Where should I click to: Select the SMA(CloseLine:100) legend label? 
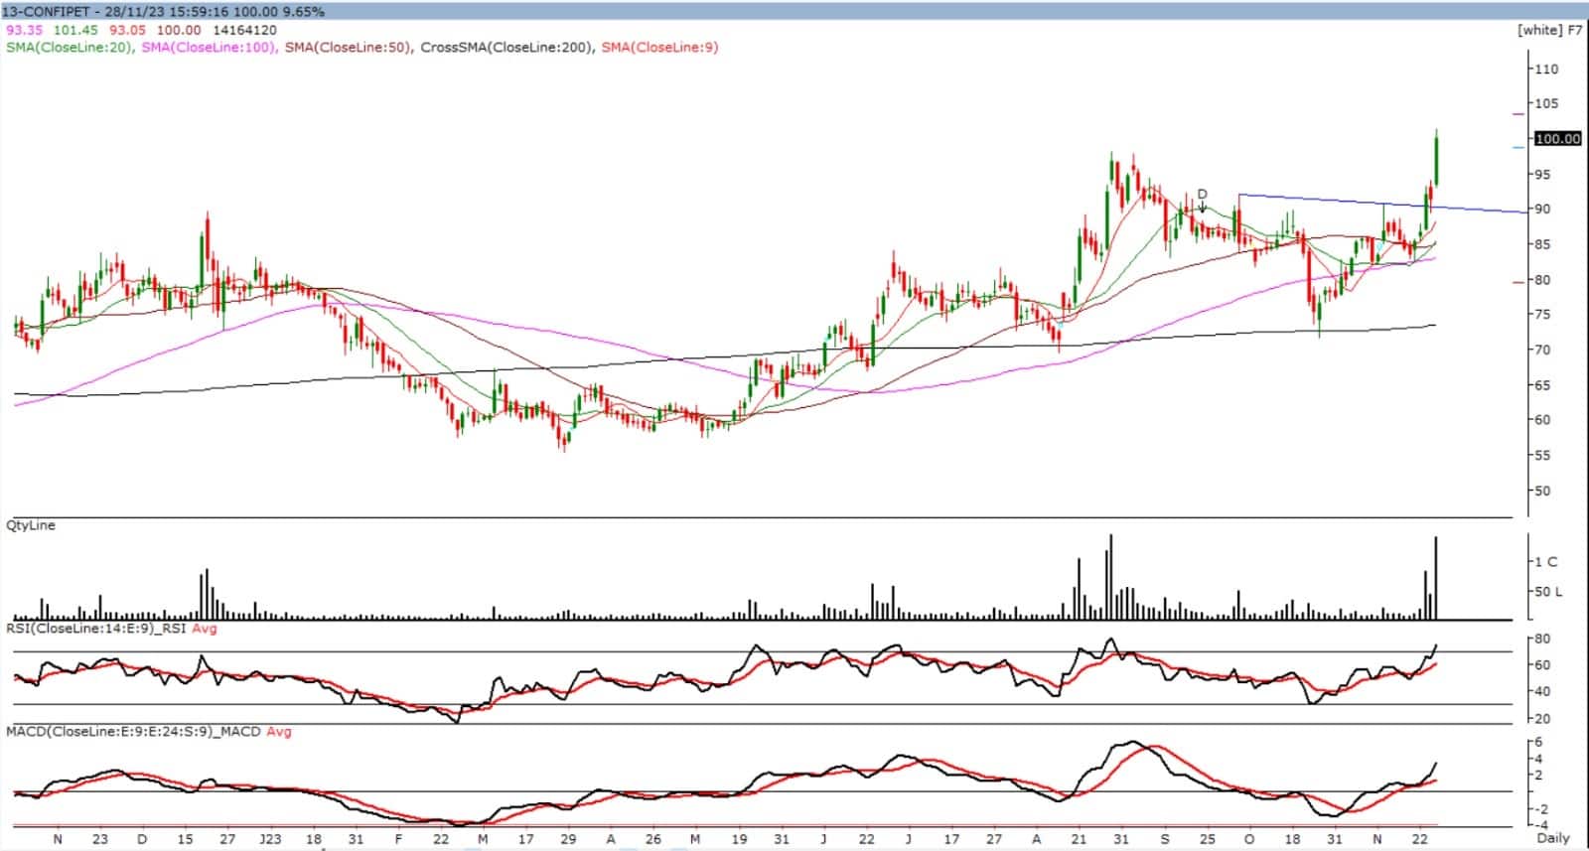210,47
